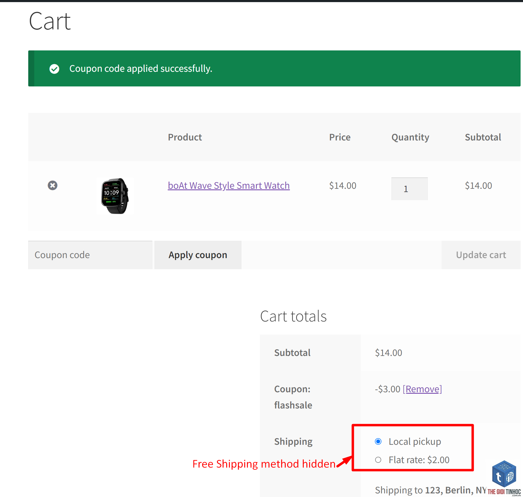Click the -$3.00 coupon discount amount
Image resolution: width=523 pixels, height=497 pixels.
point(388,389)
